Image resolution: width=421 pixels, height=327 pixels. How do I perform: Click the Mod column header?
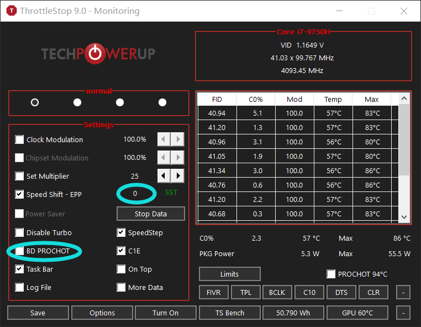[x=294, y=99]
